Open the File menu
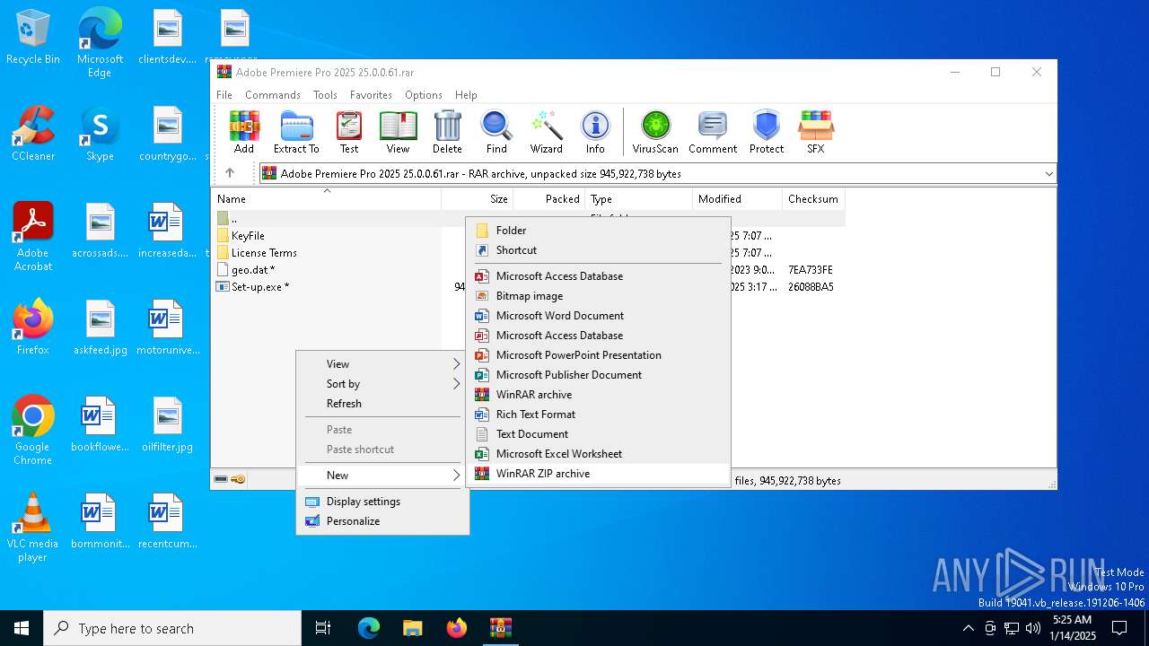 pos(224,94)
